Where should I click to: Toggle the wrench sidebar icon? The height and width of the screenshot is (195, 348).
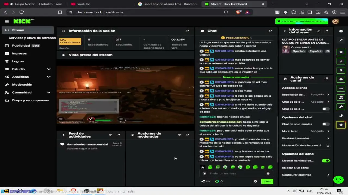pyautogui.click(x=341, y=106)
